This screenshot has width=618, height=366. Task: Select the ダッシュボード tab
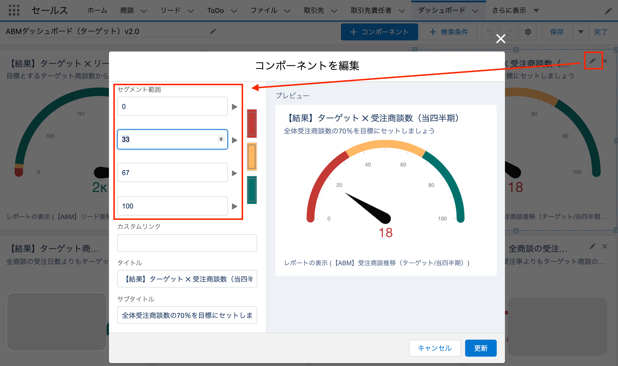pyautogui.click(x=441, y=11)
